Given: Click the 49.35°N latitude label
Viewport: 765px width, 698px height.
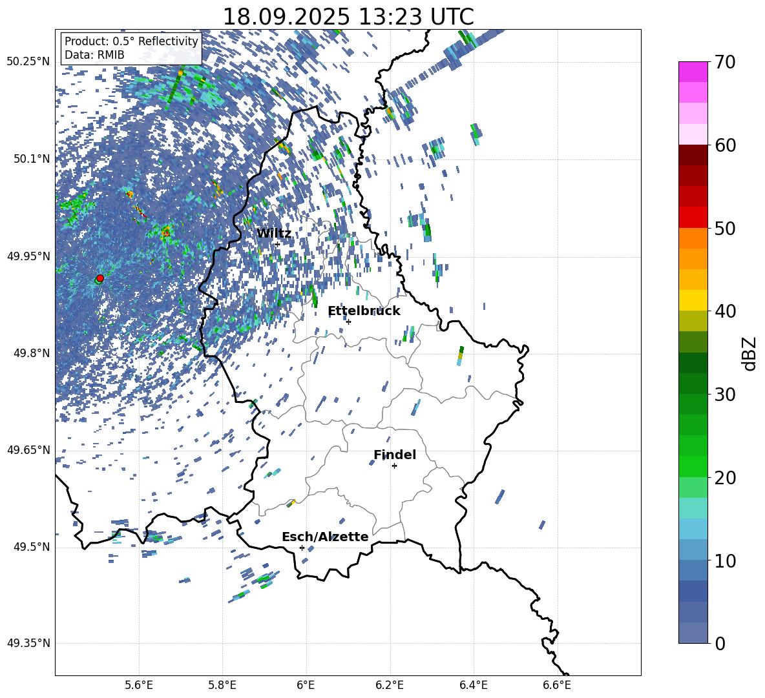Looking at the screenshot, I should 28,643.
